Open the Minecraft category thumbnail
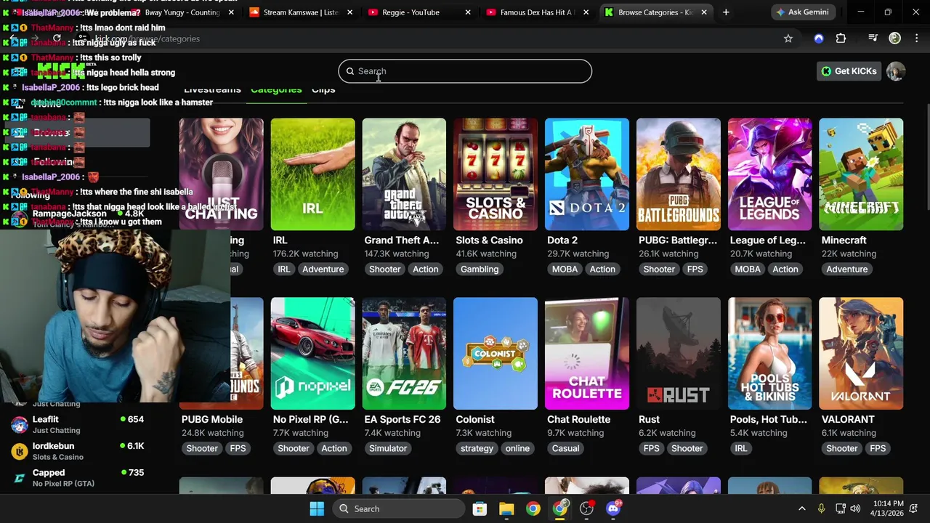930x523 pixels. coord(861,174)
